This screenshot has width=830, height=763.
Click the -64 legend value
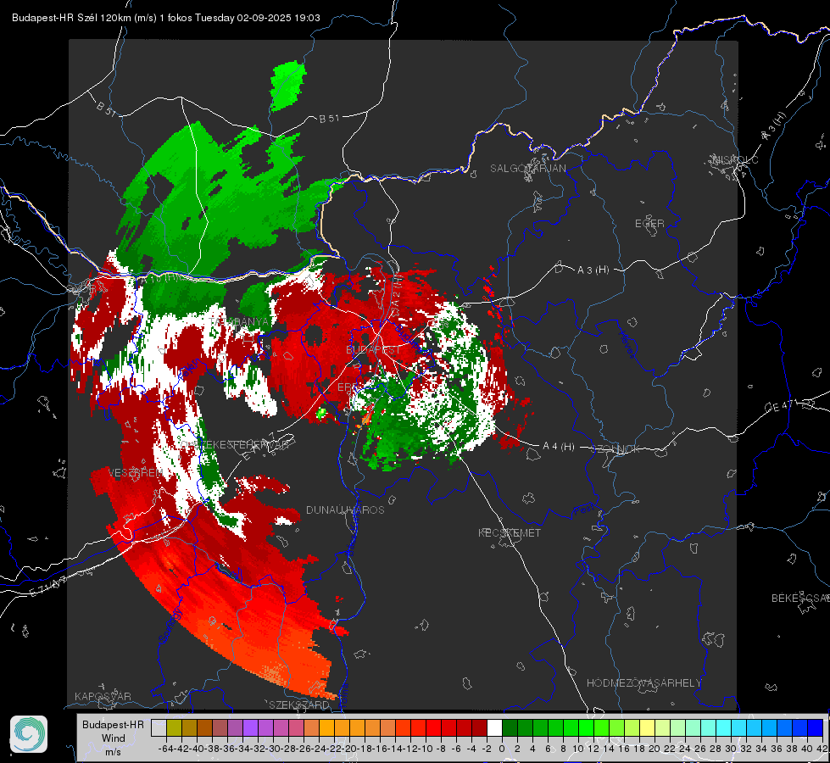click(166, 749)
